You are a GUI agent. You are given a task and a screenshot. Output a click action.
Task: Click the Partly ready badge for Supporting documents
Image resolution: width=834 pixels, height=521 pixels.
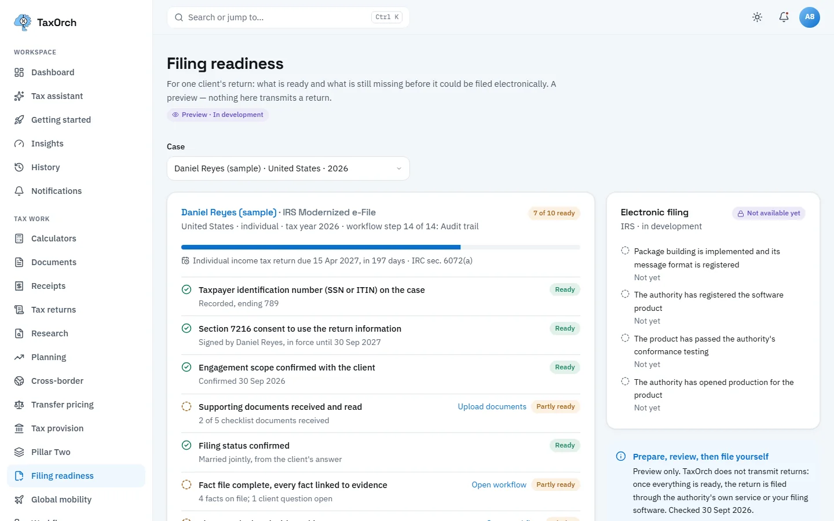pos(555,406)
